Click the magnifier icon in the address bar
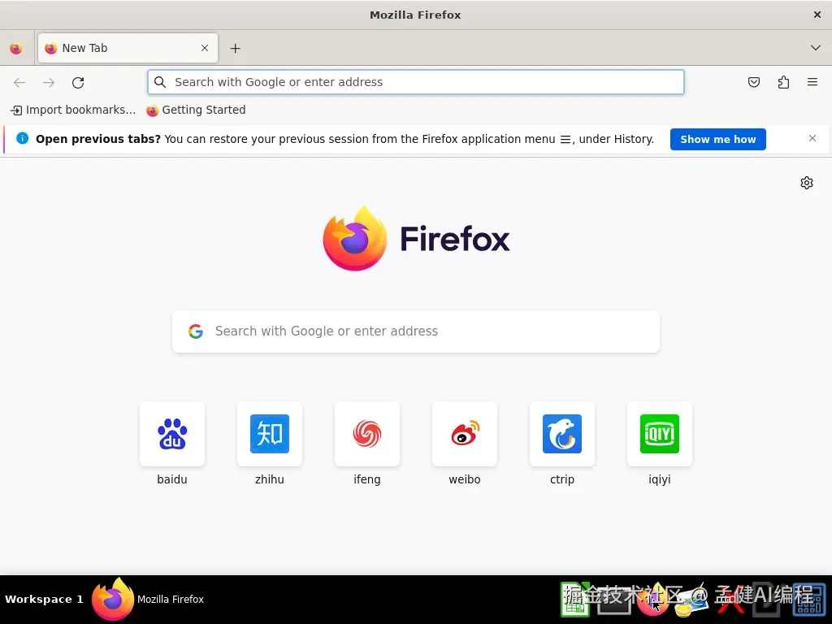This screenshot has height=624, width=832. tap(160, 82)
